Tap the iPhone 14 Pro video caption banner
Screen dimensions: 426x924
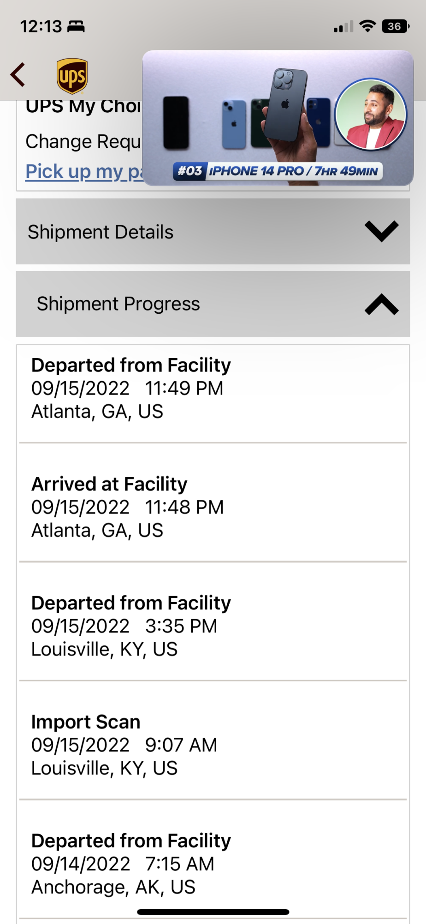[278, 171]
